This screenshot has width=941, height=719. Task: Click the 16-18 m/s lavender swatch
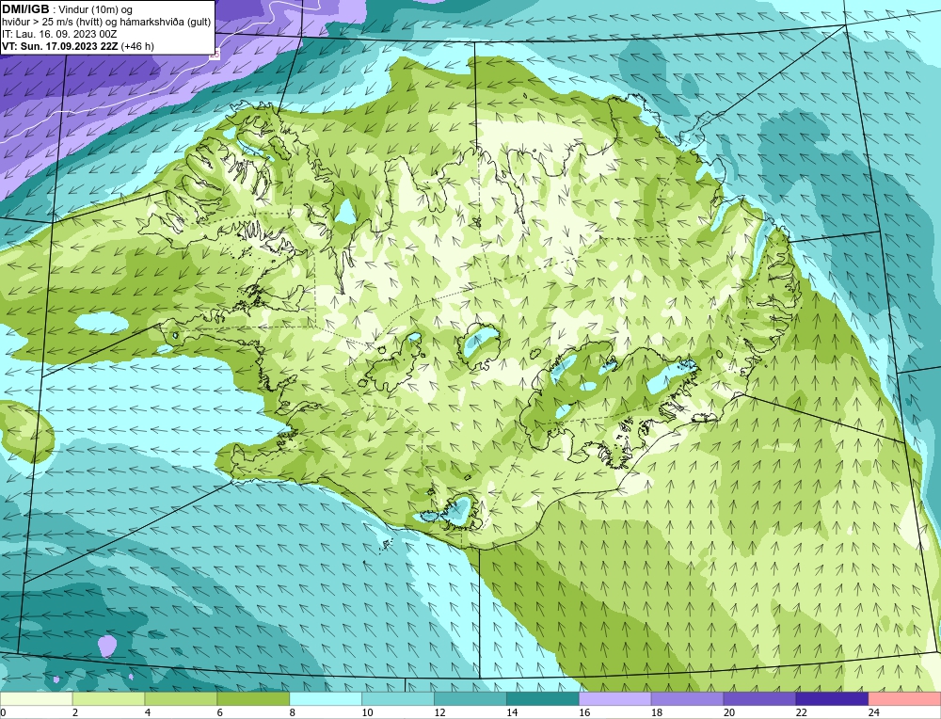pos(615,699)
